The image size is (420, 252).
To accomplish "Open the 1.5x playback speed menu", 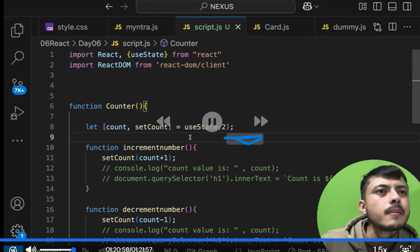I will (380, 249).
